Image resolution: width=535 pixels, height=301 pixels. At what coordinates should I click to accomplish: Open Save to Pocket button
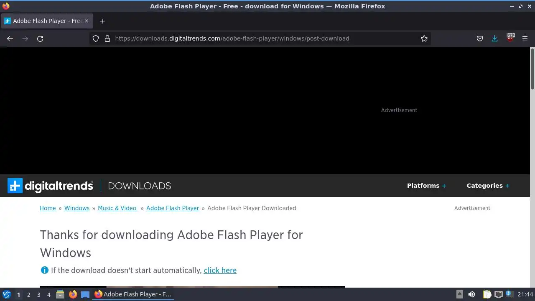pos(480,38)
